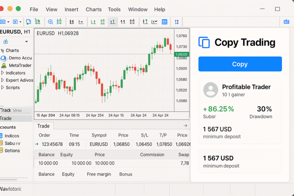This screenshot has width=294, height=196.
Task: Click the highlighted blue arrows chart-type icon
Action: click(x=112, y=22)
